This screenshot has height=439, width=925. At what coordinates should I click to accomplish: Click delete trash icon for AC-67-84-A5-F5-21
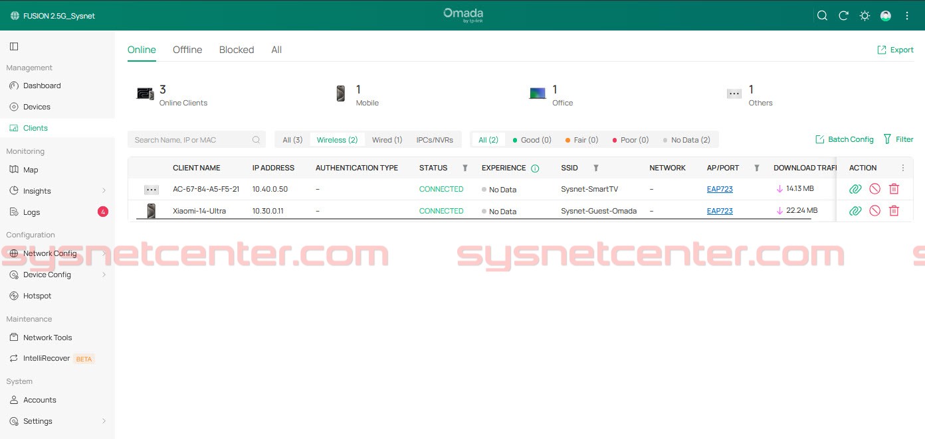coord(894,189)
